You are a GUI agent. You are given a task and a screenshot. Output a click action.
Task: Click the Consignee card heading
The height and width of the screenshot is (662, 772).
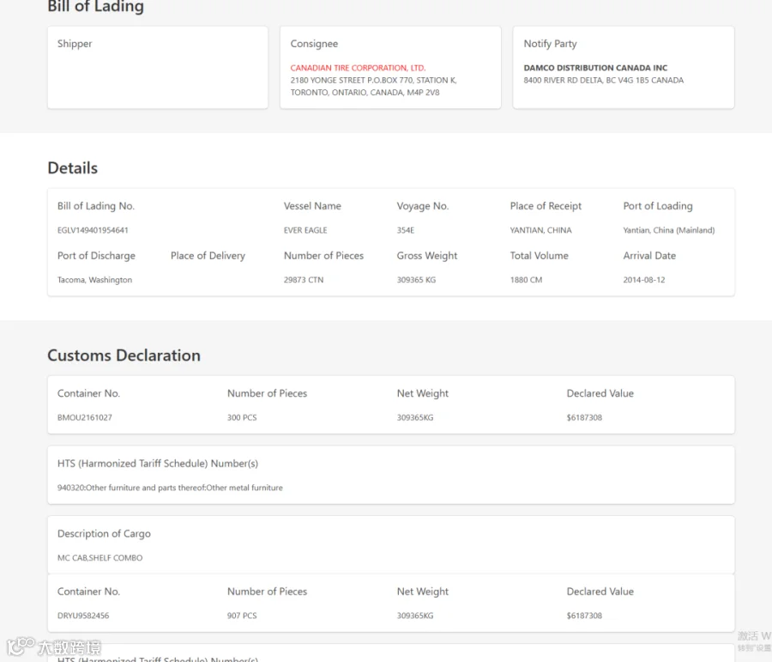(x=314, y=44)
